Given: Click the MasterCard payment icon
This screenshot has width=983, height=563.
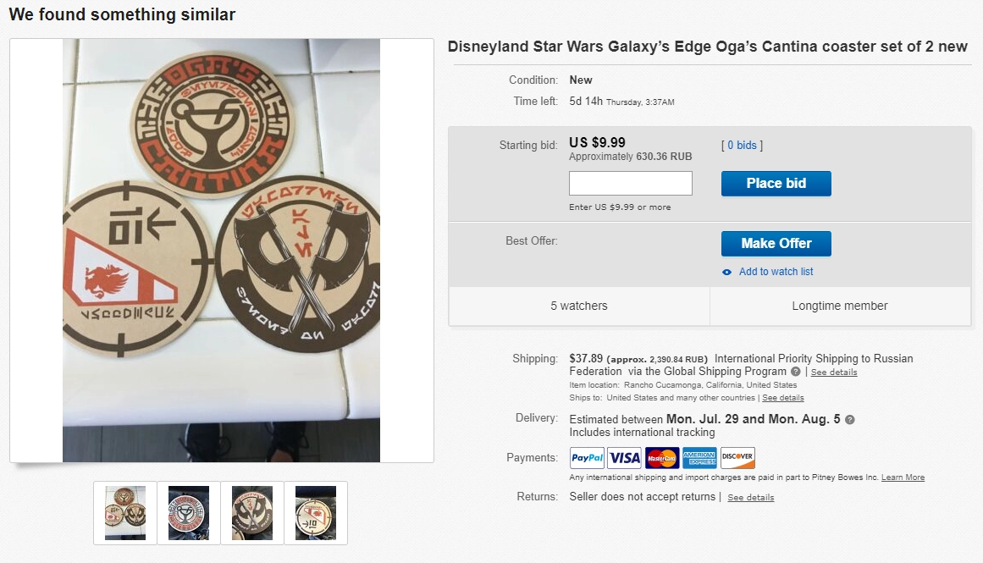Looking at the screenshot, I should [662, 458].
